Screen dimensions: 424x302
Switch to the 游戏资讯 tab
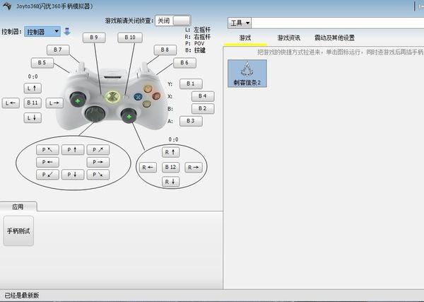point(288,38)
